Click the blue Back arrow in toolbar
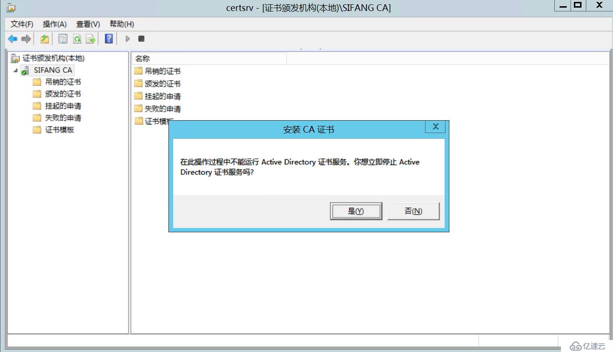 pos(12,39)
